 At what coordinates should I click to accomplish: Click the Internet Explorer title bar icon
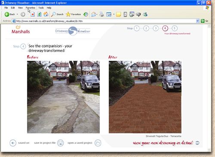click(3, 3)
